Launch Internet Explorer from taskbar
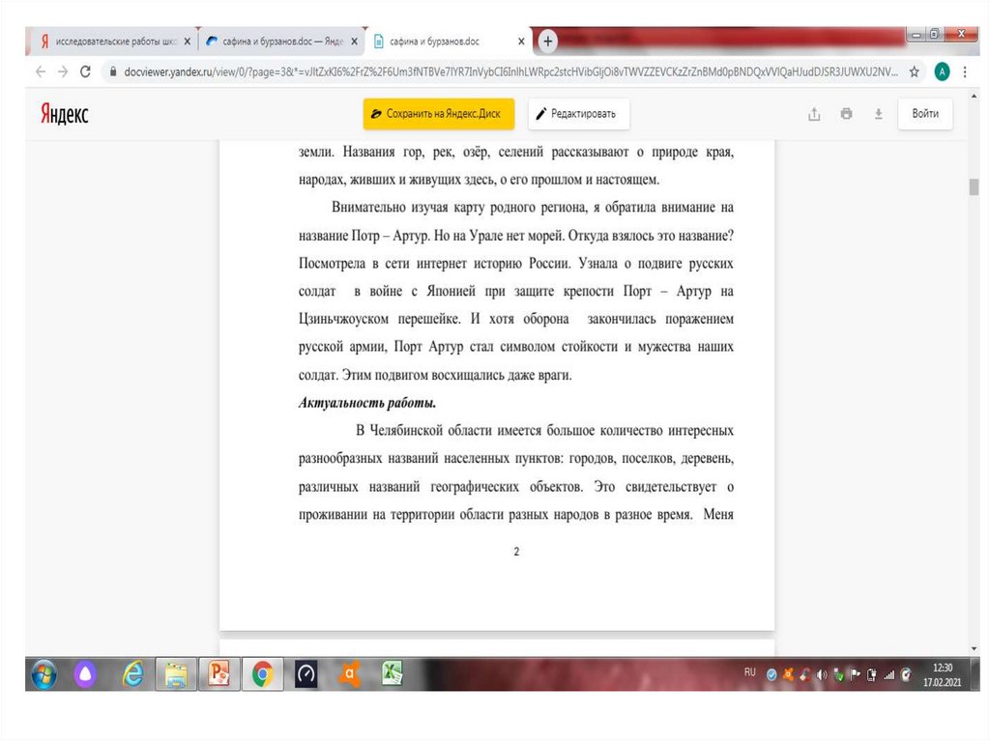 (132, 674)
